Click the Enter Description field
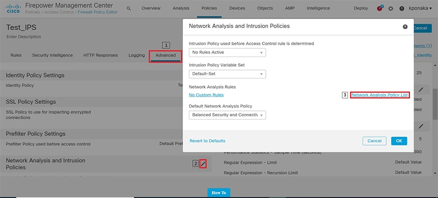438x198 pixels. click(x=23, y=36)
